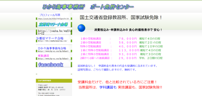202x96 pixels.
Task: Click the 特殊小型船舶講習 price row
Action: coord(122,46)
